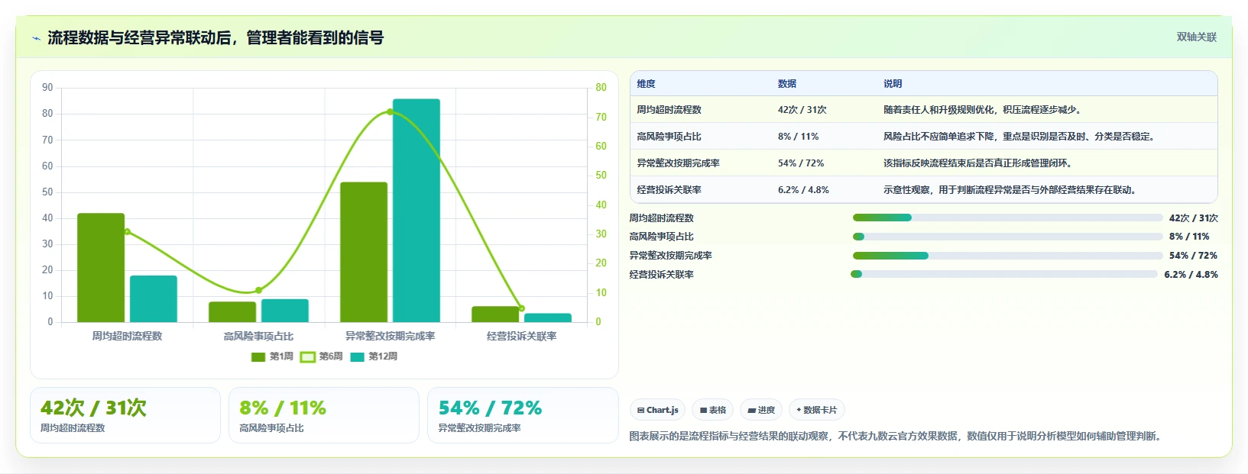Click the description starting 示意性观察
The height and width of the screenshot is (474, 1248).
[1010, 190]
